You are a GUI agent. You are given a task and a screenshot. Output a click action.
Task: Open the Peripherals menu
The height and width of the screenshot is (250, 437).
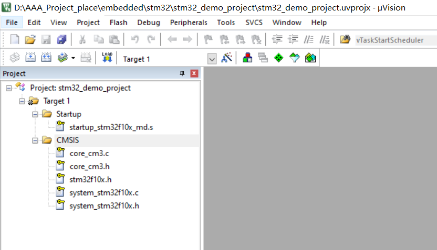[189, 23]
